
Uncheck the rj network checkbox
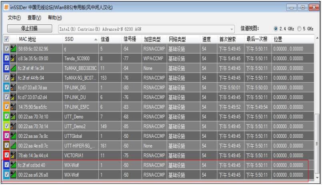(x=6, y=48)
